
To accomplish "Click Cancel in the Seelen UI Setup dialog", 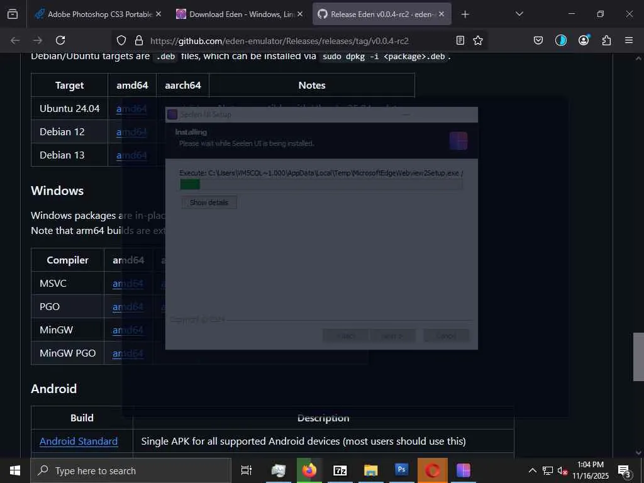I will (446, 336).
